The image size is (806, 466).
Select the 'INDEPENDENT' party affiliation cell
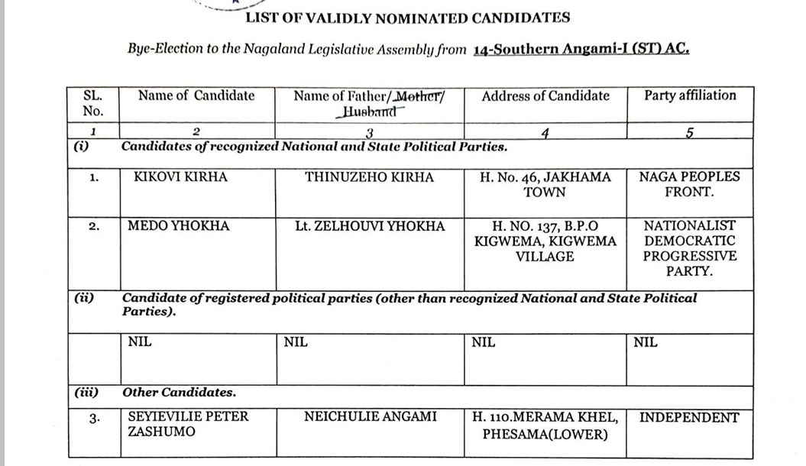689,418
